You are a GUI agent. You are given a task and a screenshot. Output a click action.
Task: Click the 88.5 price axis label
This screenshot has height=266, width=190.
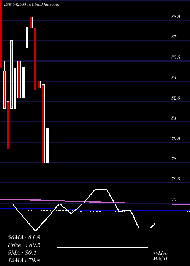(176, 17)
